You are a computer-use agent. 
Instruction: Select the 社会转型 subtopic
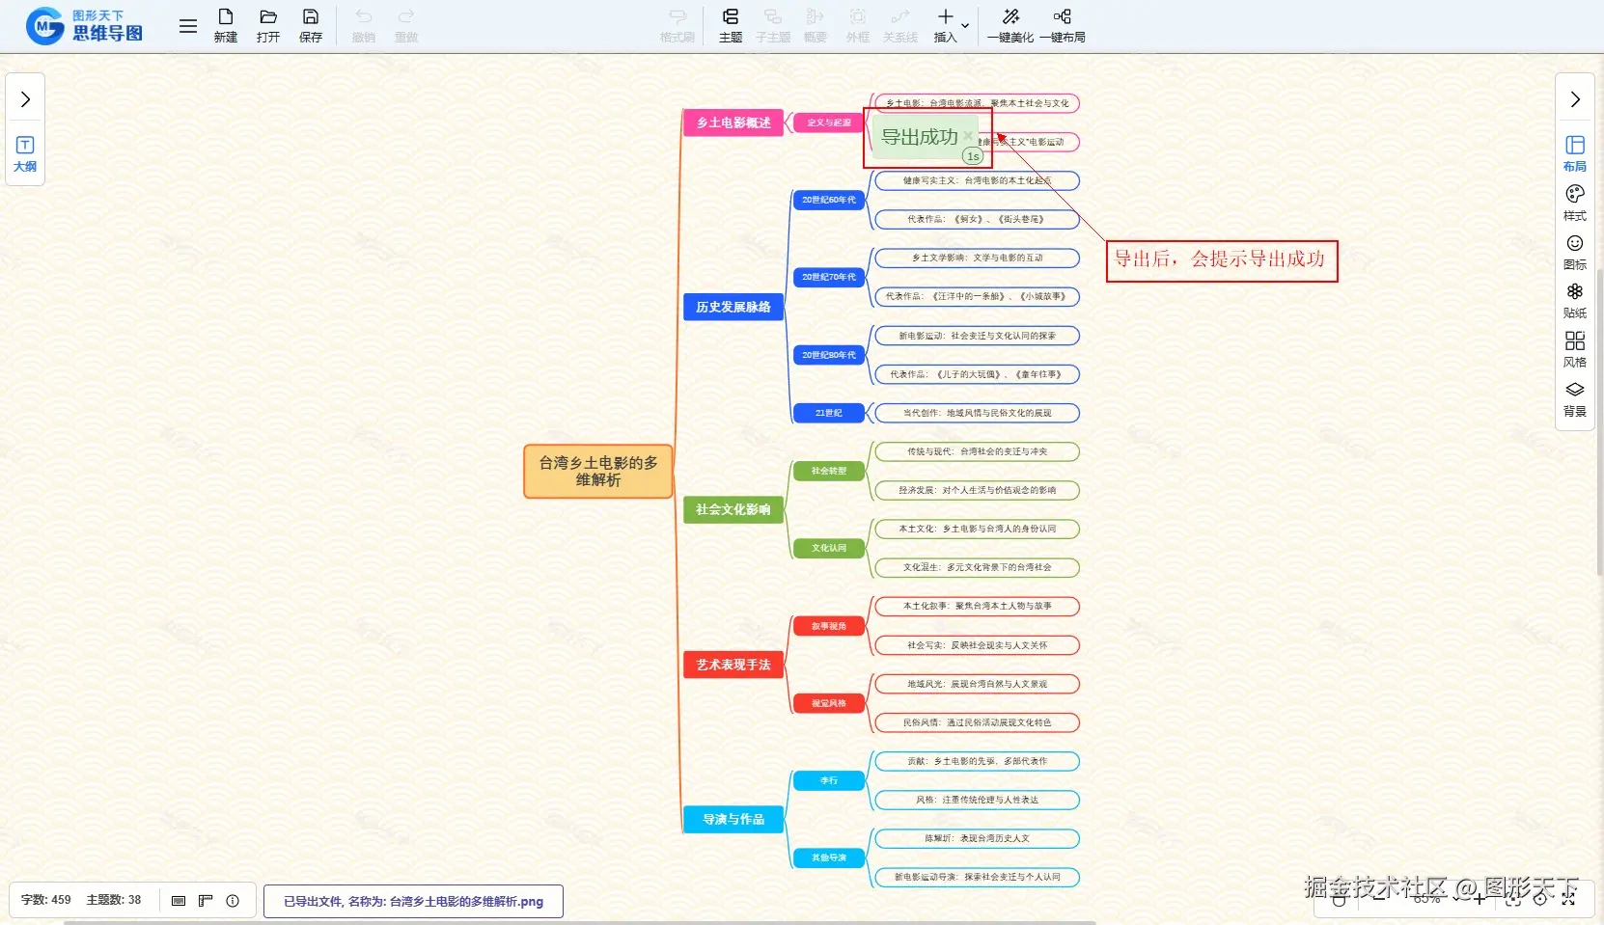pyautogui.click(x=829, y=471)
